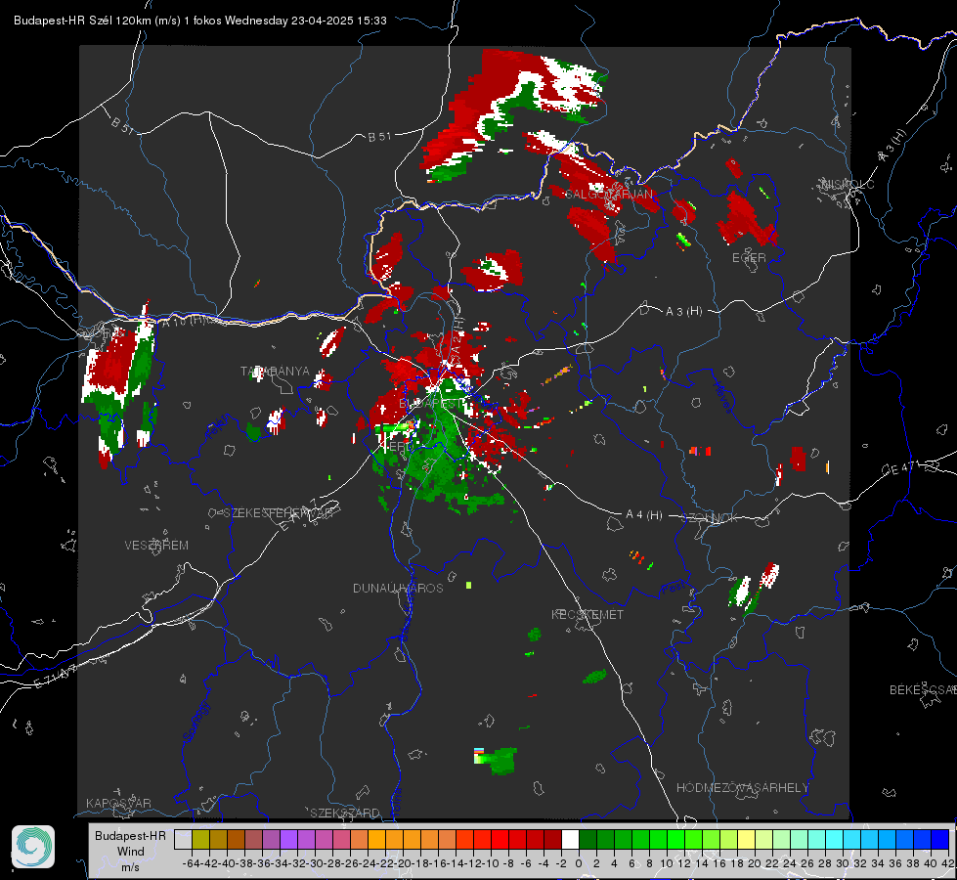Select the HÓDMEZŐVÁSÁRHELY city label
957x880 pixels.
(x=742, y=788)
